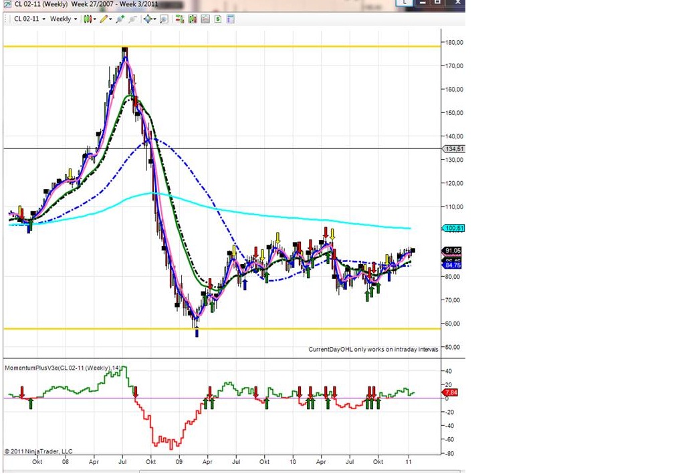
Task: Open the Weekly interval dropdown
Action: click(63, 19)
